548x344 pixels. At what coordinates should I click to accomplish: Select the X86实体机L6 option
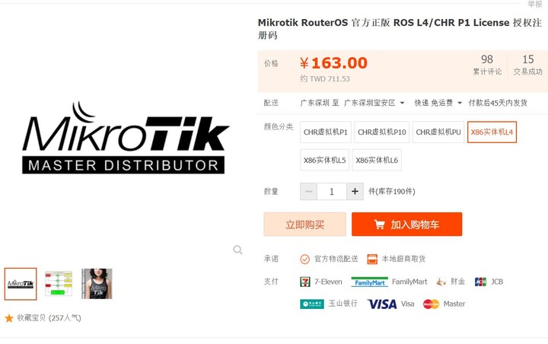(377, 160)
